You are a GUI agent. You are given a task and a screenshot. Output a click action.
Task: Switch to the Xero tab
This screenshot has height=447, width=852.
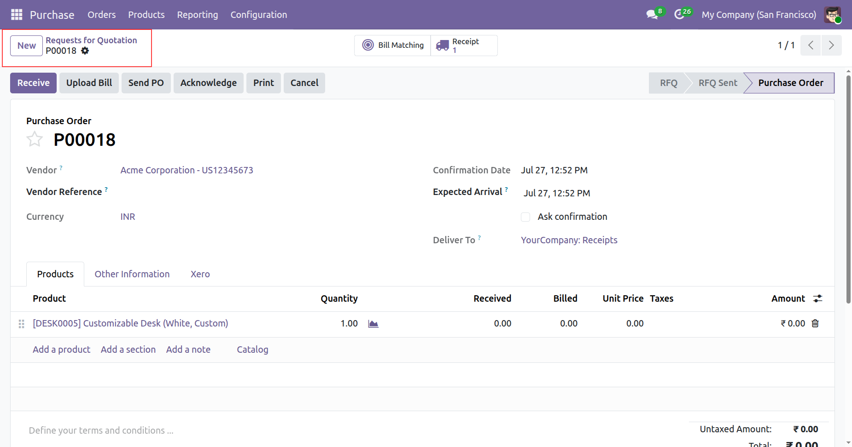200,274
